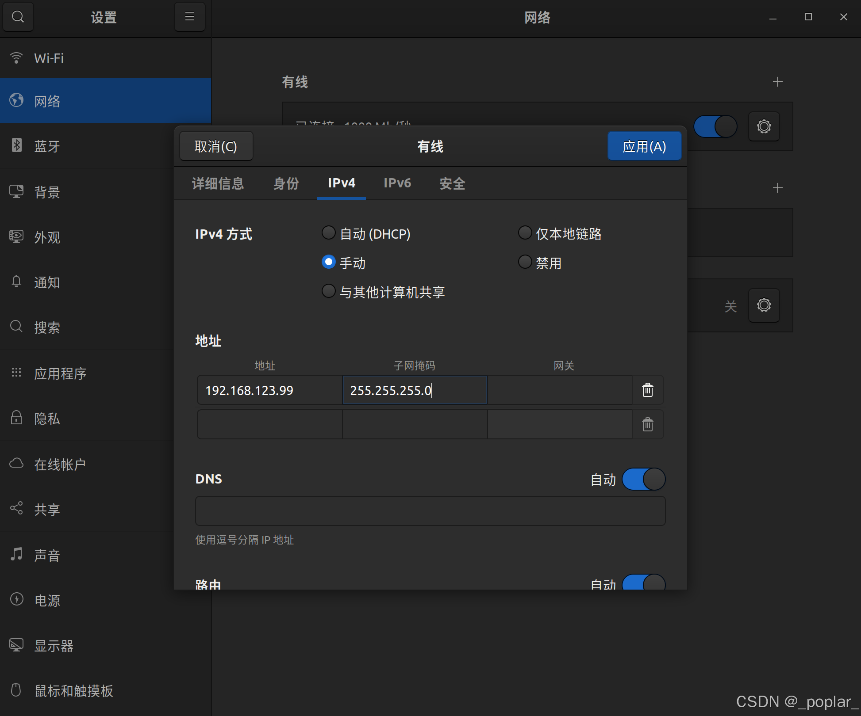Click the 应用(A) button
The height and width of the screenshot is (716, 861).
[x=645, y=146]
